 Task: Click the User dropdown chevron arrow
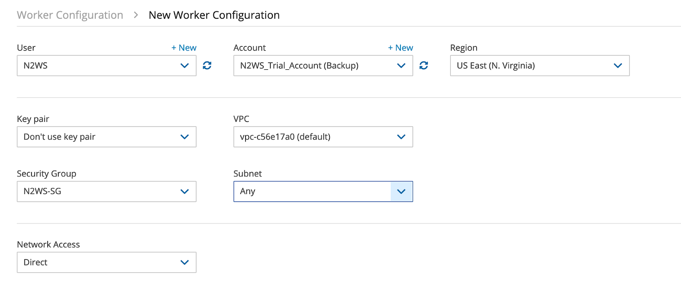click(x=184, y=65)
